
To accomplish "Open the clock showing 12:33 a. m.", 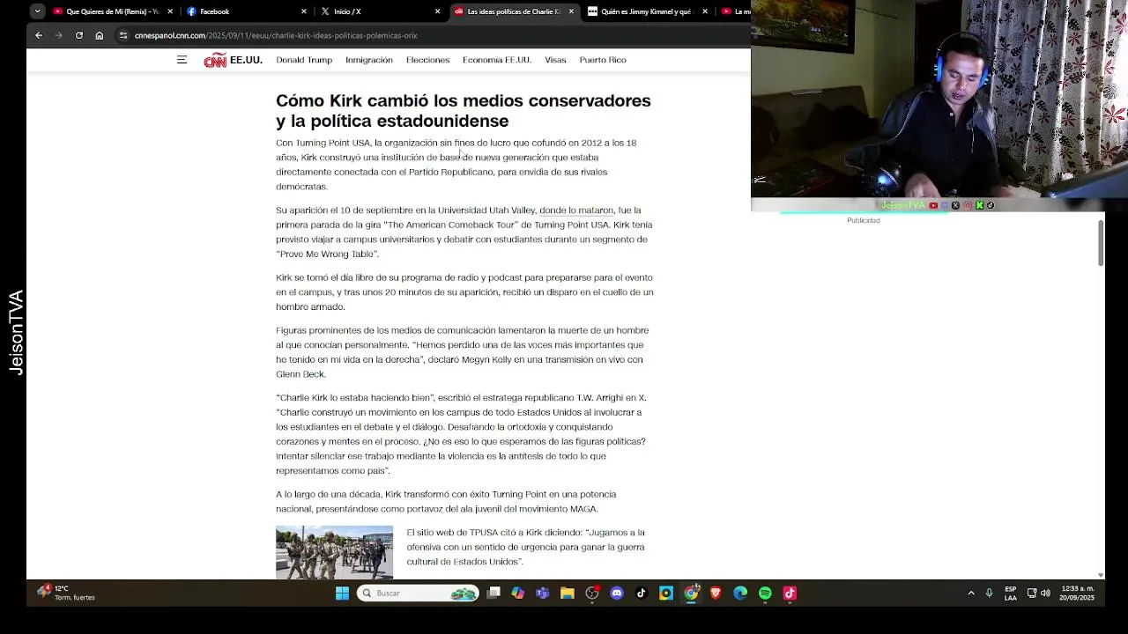I will click(x=1078, y=593).
